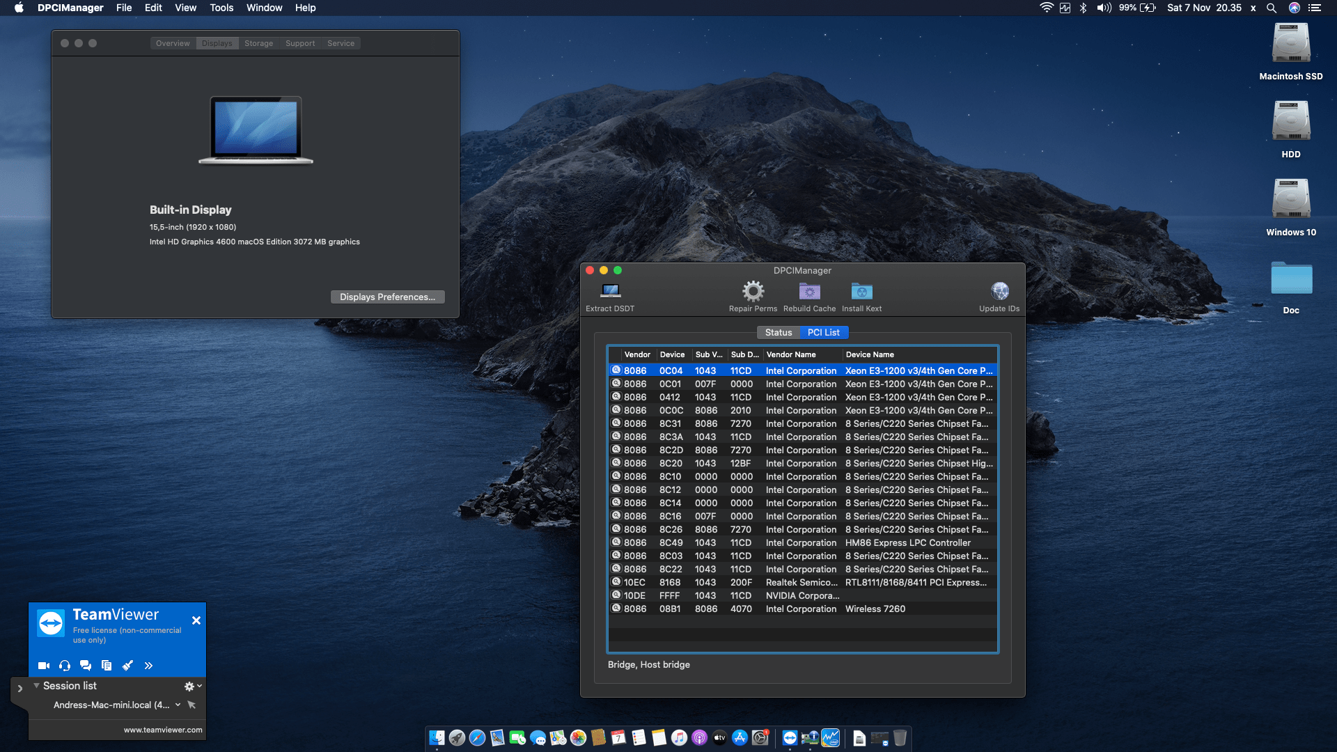Select the Wireless 7260 row in PCI List
Viewport: 1337px width, 752px height.
[801, 609]
